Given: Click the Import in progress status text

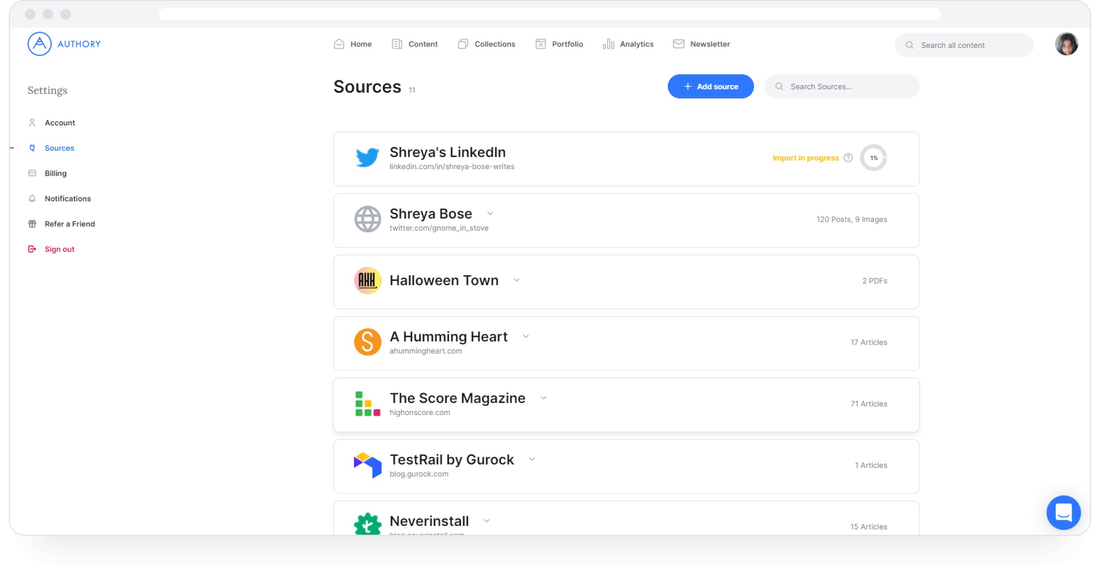Looking at the screenshot, I should point(805,158).
